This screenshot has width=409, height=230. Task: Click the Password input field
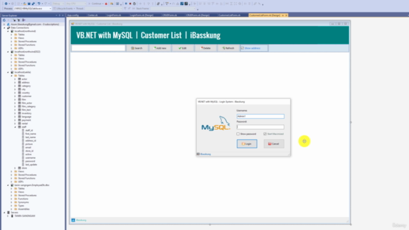coord(260,127)
